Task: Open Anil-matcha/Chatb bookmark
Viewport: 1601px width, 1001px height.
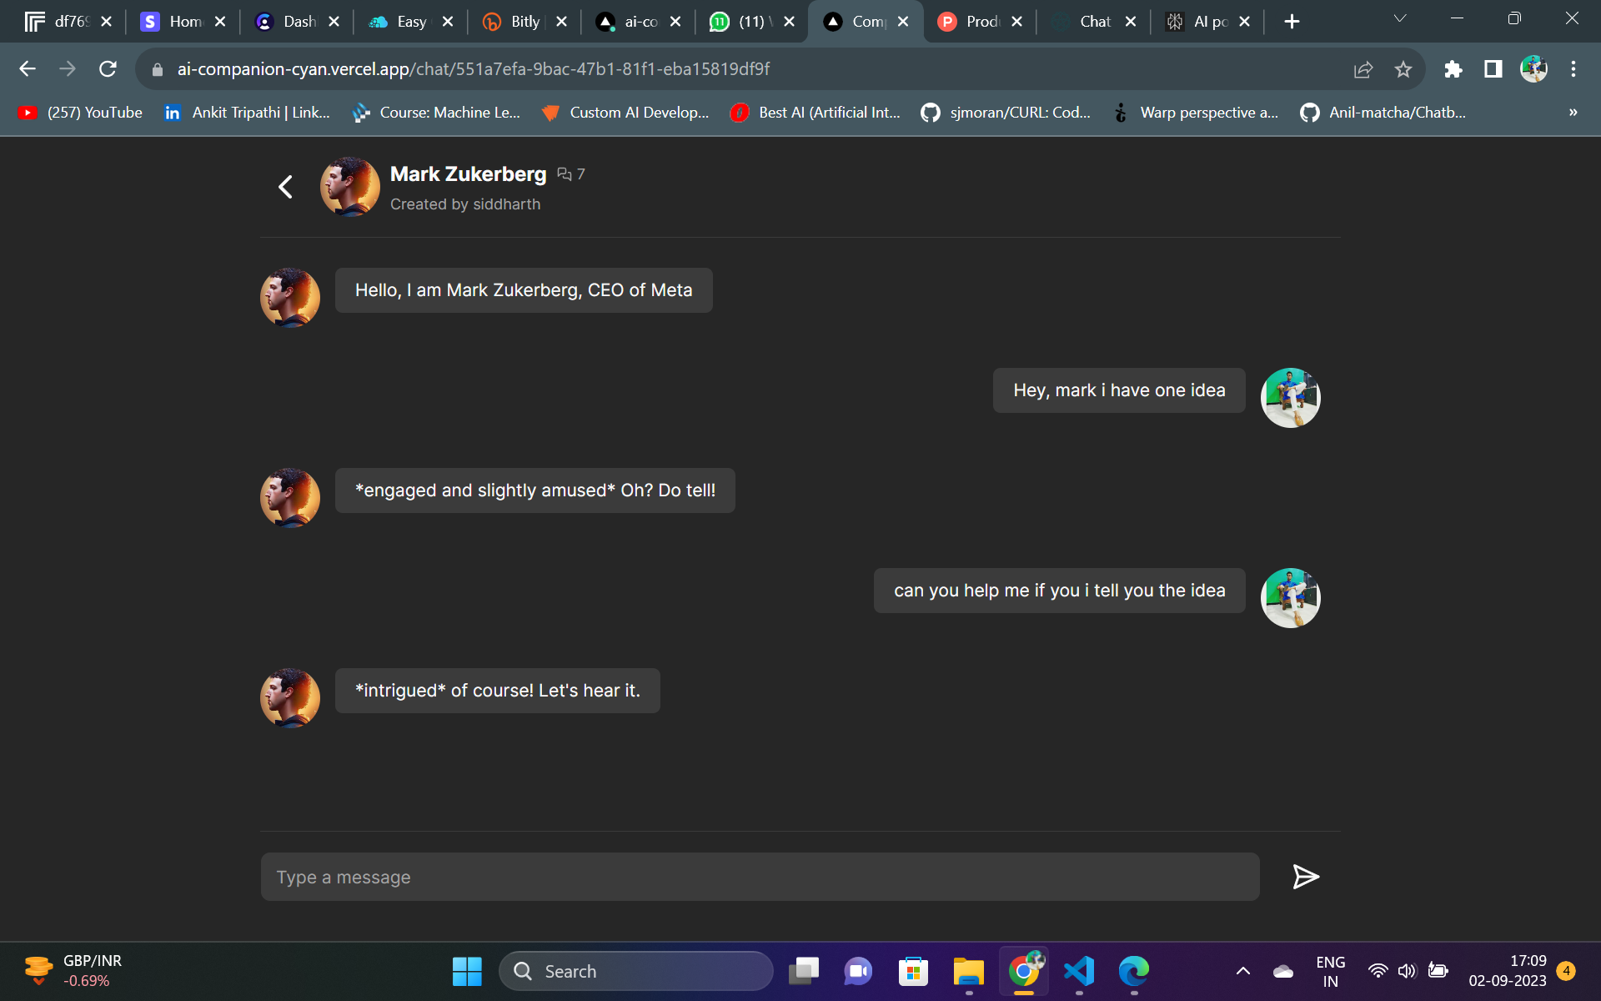Action: (1383, 113)
